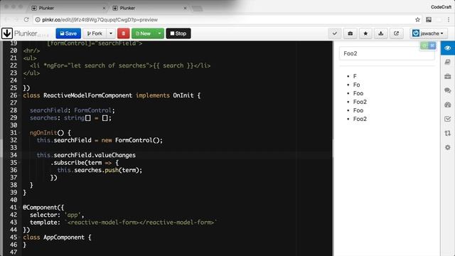The height and width of the screenshot is (256, 455).
Task: Click the site info icon in address bar
Action: tap(38, 20)
